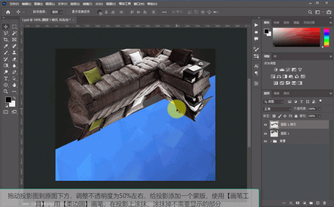The height and width of the screenshot is (207, 334).
Task: Select the Crop tool
Action: [x=6, y=40]
